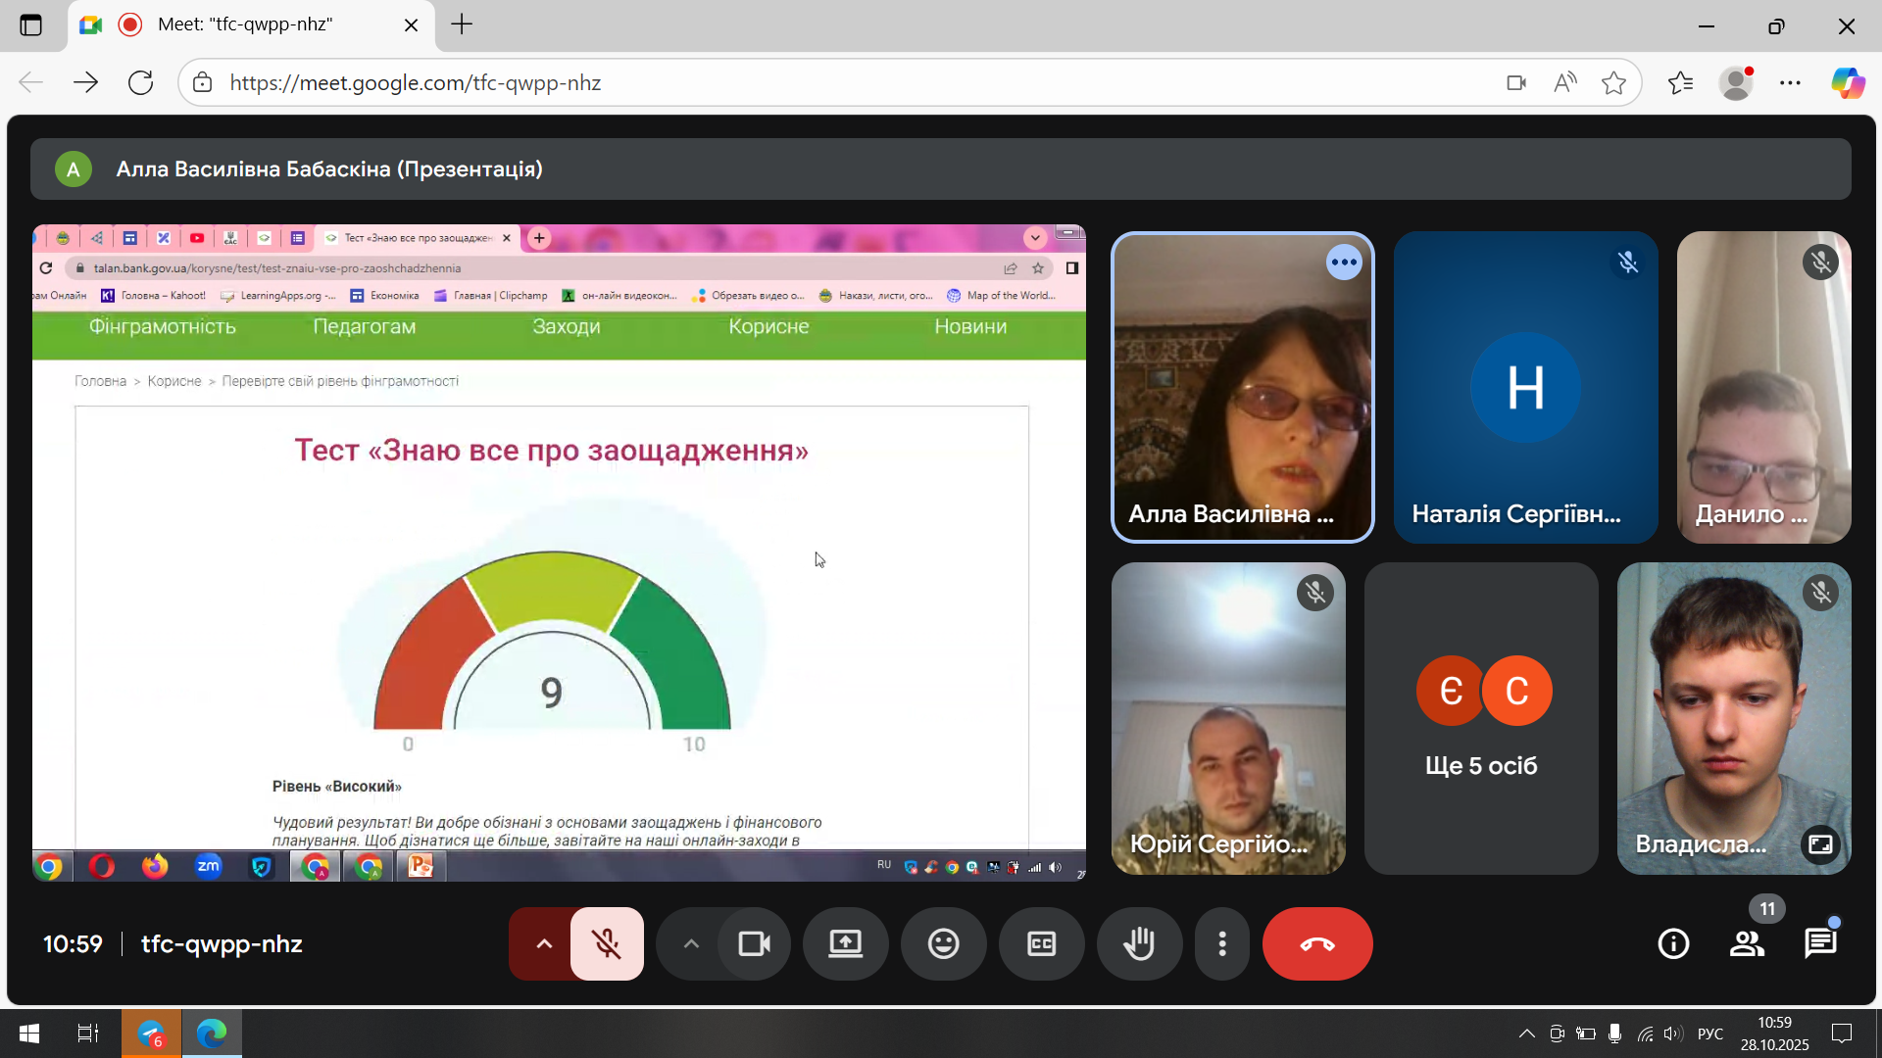Expand video settings chevron beside camera
This screenshot has width=1882, height=1058.
691,943
